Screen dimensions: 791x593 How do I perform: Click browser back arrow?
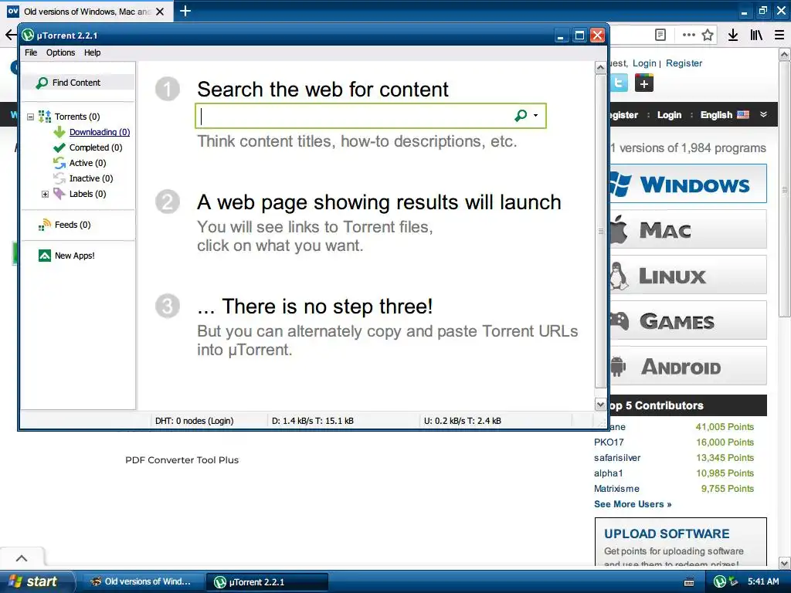11,35
